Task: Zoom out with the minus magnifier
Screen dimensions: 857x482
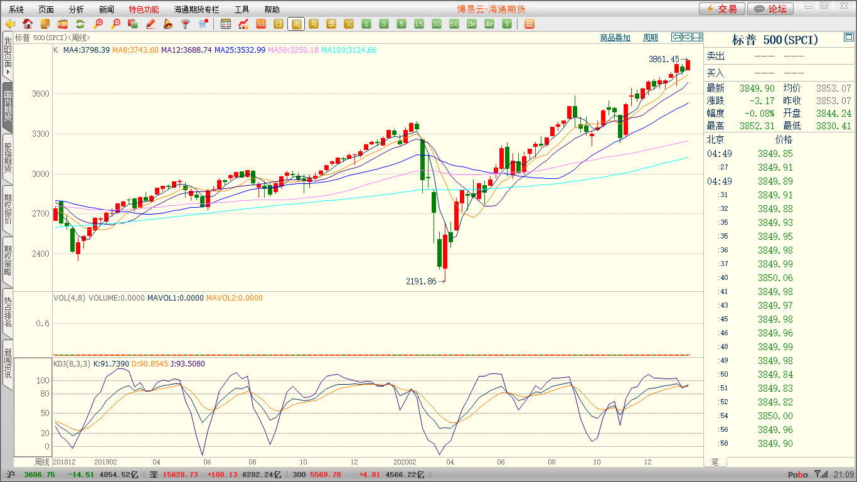Action: point(115,24)
